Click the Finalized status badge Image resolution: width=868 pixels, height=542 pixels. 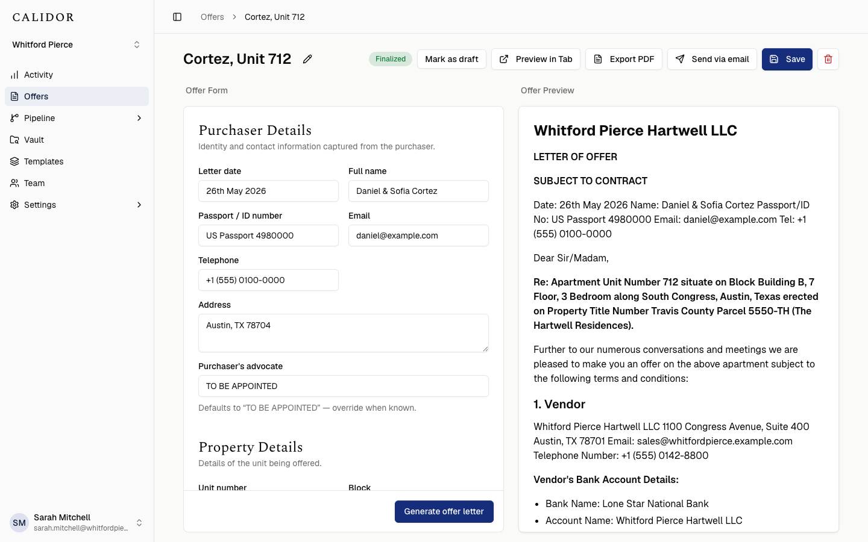(x=391, y=59)
